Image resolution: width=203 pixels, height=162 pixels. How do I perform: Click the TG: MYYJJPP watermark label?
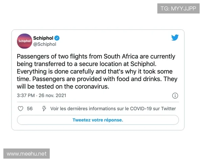178,8
